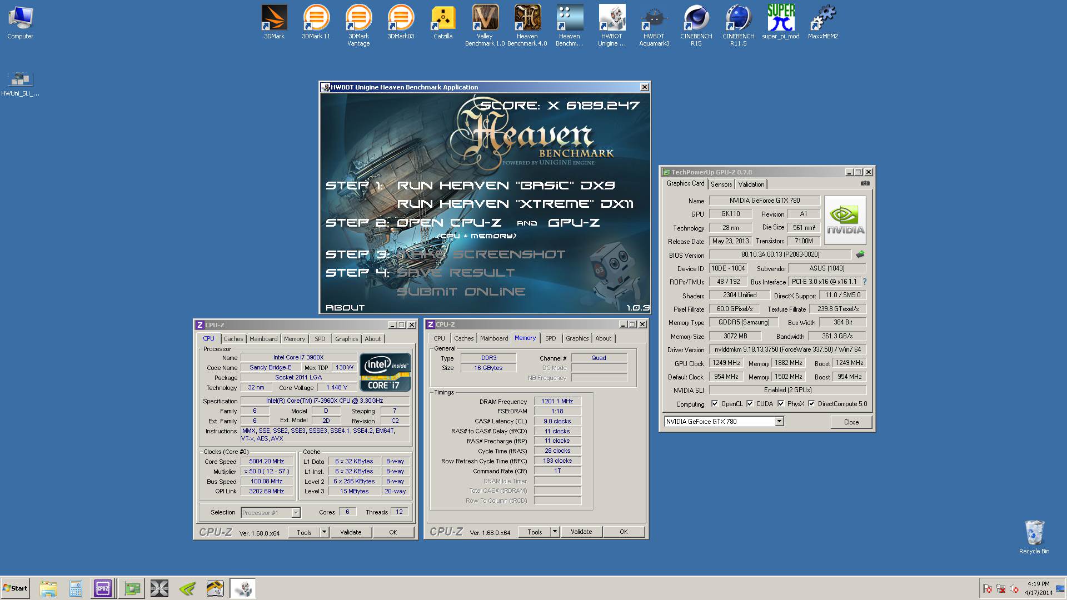This screenshot has height=600, width=1067.
Task: Open the CINEBENCH R11.5 shortcut
Action: (x=739, y=25)
